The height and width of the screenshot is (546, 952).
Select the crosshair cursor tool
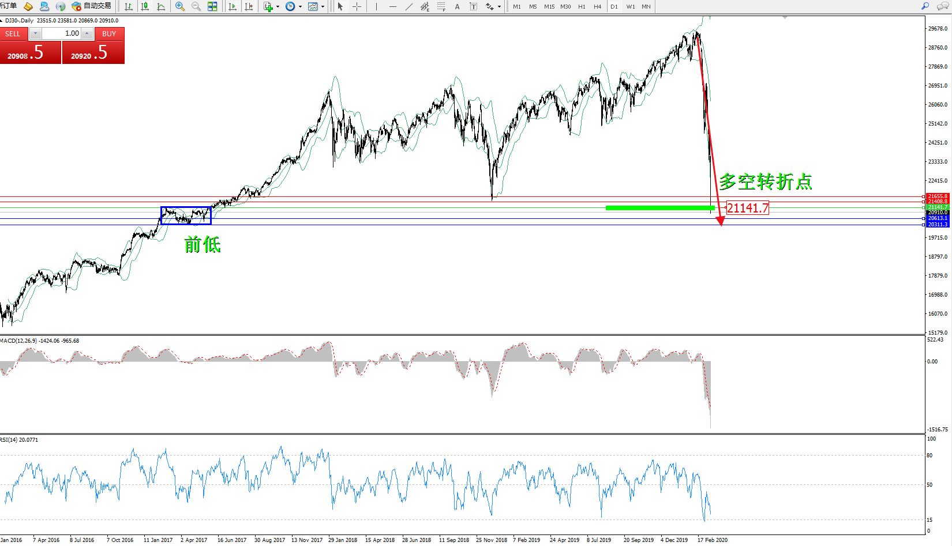point(357,6)
